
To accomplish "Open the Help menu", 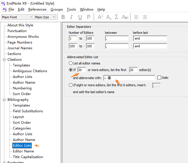I will click(x=101, y=9).
